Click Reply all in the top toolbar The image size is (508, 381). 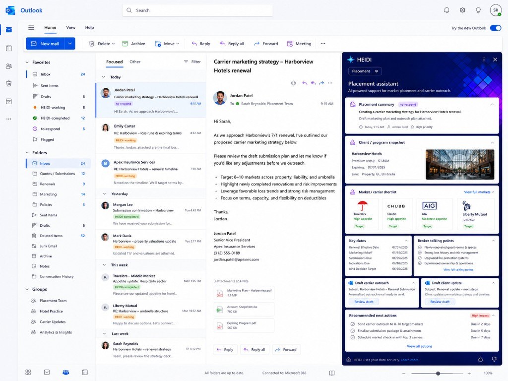(232, 44)
